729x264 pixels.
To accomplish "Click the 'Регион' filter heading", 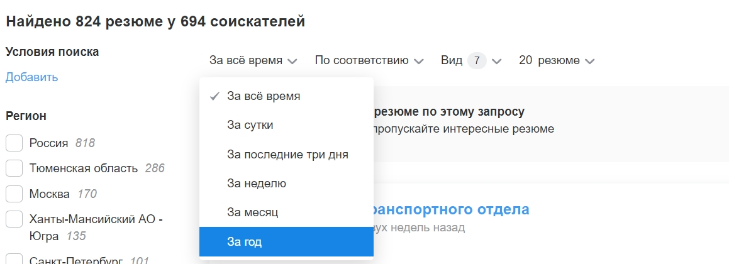I will tap(26, 116).
